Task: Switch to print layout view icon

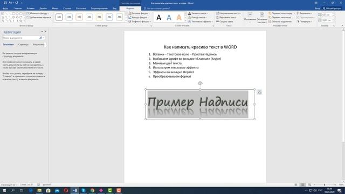Action: 302,185
